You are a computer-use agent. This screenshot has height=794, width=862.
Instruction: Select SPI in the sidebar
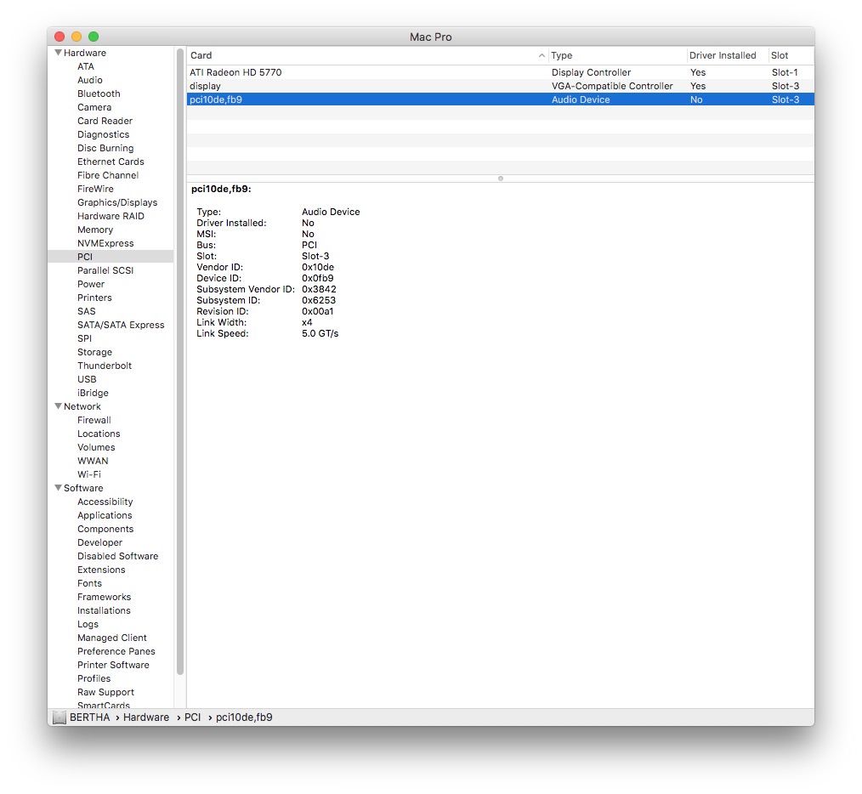tap(84, 338)
